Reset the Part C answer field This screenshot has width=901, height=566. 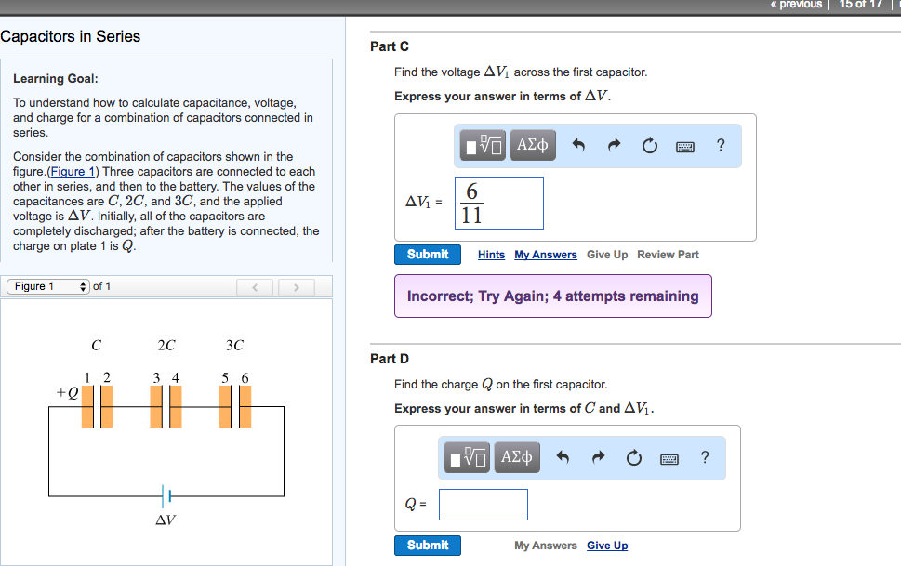tap(649, 145)
